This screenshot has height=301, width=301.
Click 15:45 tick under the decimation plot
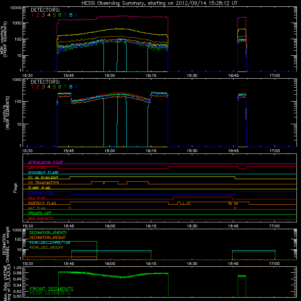point(69,264)
